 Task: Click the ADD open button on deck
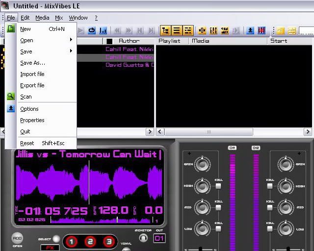click(17, 238)
